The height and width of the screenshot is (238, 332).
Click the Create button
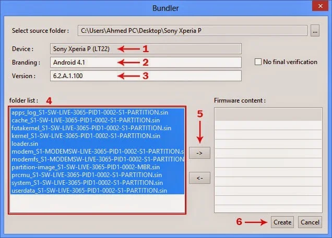point(282,222)
